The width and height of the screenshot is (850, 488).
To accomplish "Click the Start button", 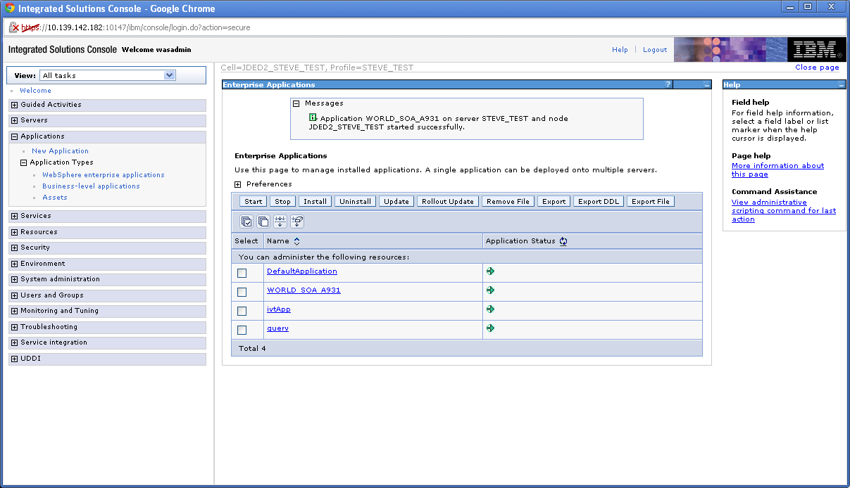I will click(x=254, y=201).
